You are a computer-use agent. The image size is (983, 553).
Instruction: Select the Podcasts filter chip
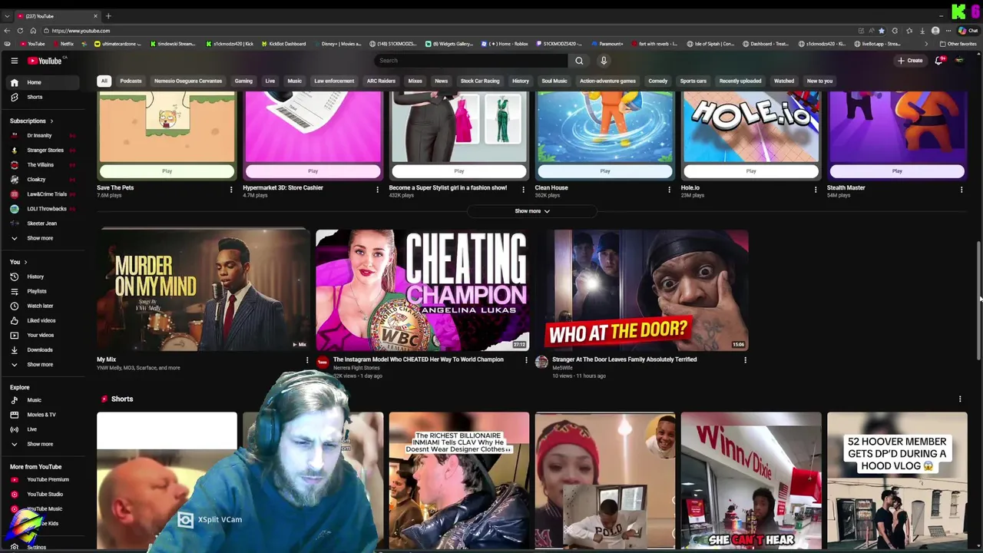[x=131, y=81]
